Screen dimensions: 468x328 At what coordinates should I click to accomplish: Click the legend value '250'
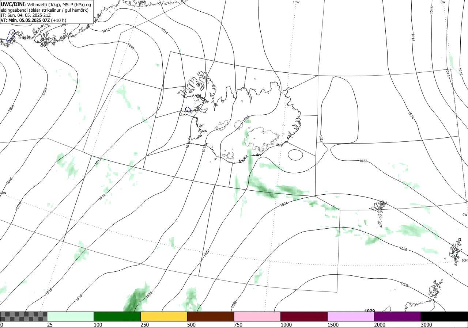click(x=145, y=325)
